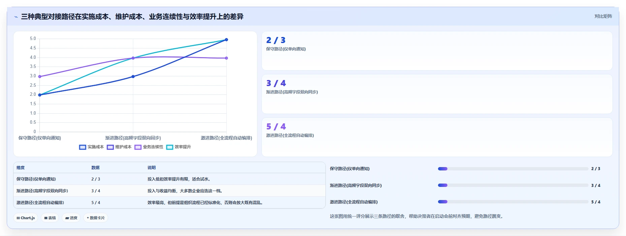Click x-axis label 渐进路径(高频字段双向同步)
Viewport: 626px width, 236px height.
click(x=133, y=138)
